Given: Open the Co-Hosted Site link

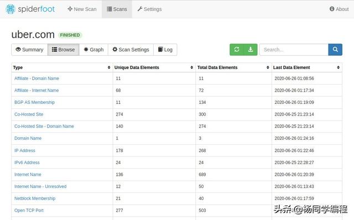Looking at the screenshot, I should 29,114.
